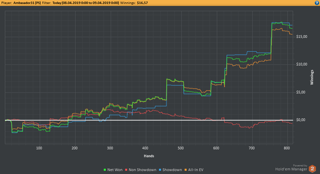Toggle the All-In EV orange legend swatch

pyautogui.click(x=186, y=170)
